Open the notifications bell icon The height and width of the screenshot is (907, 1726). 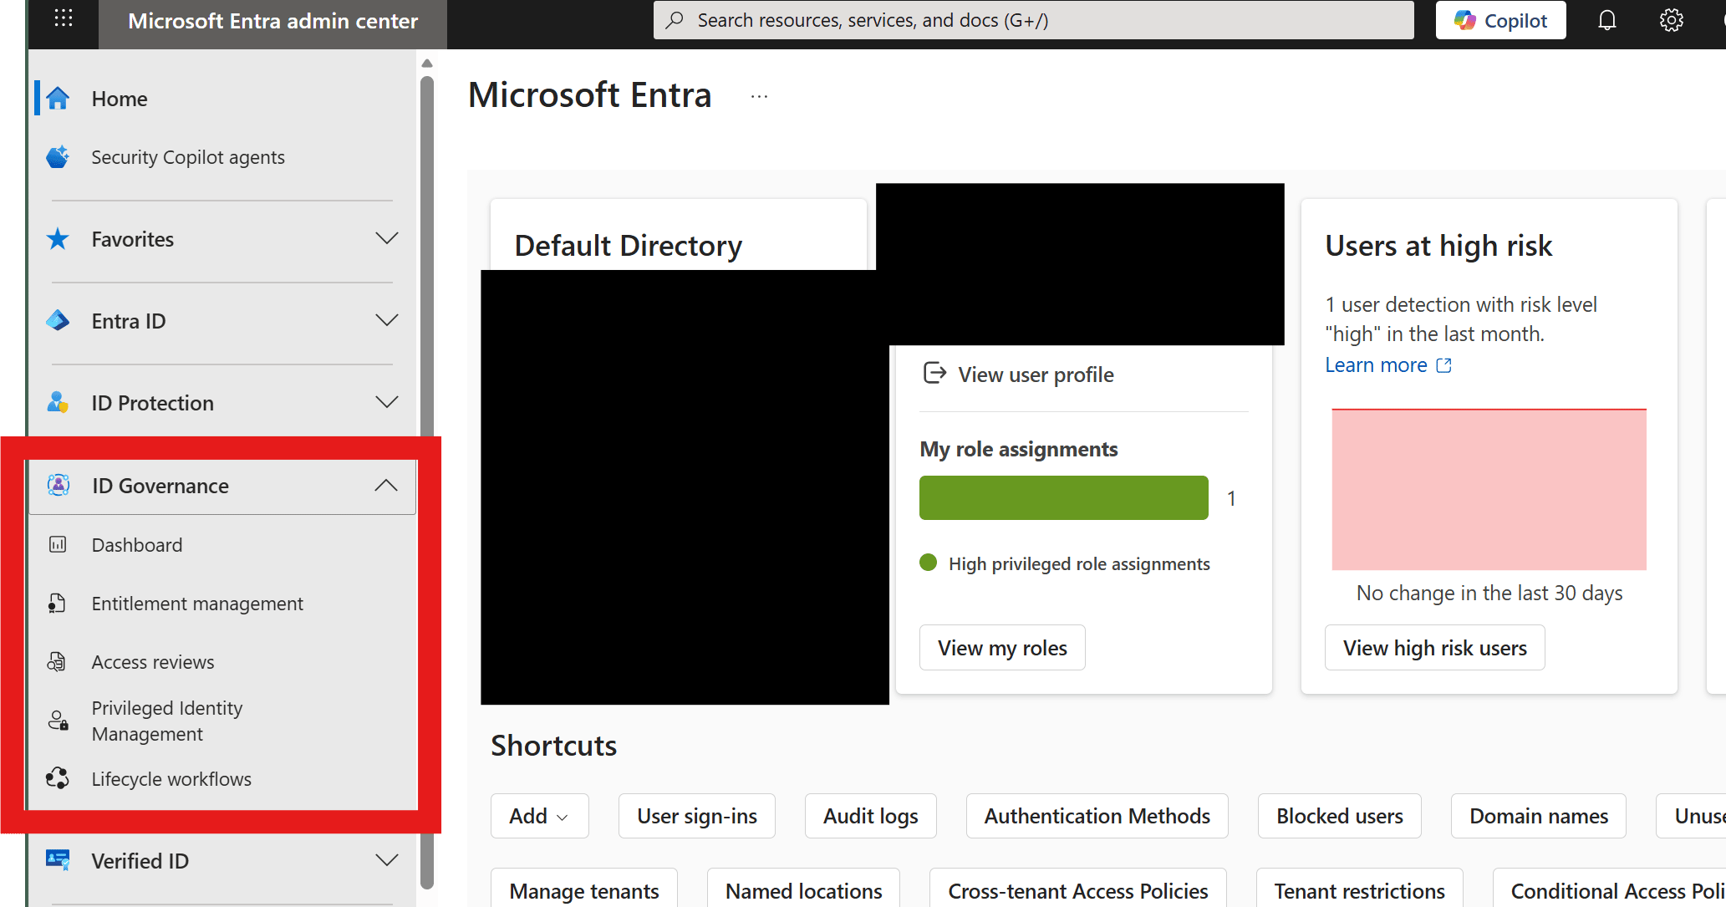tap(1606, 20)
